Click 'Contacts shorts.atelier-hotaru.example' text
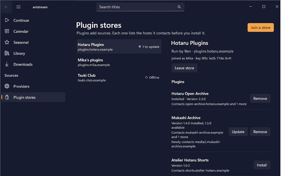The image size is (284, 176). (200, 170)
